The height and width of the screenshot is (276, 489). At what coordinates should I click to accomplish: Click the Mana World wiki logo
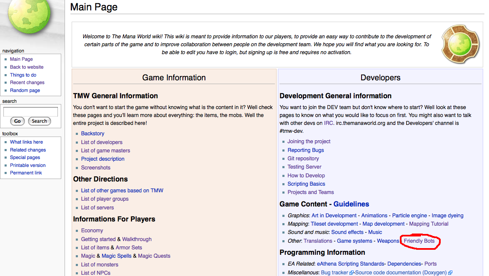coord(29,16)
